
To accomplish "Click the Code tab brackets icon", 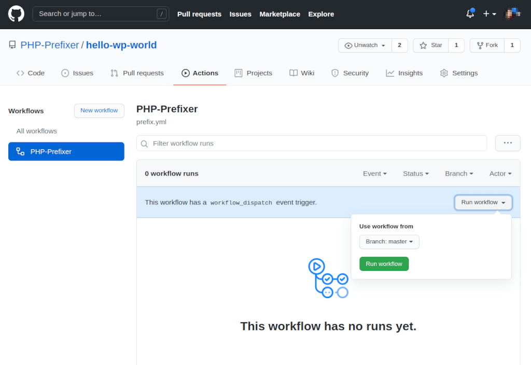I will tap(20, 73).
